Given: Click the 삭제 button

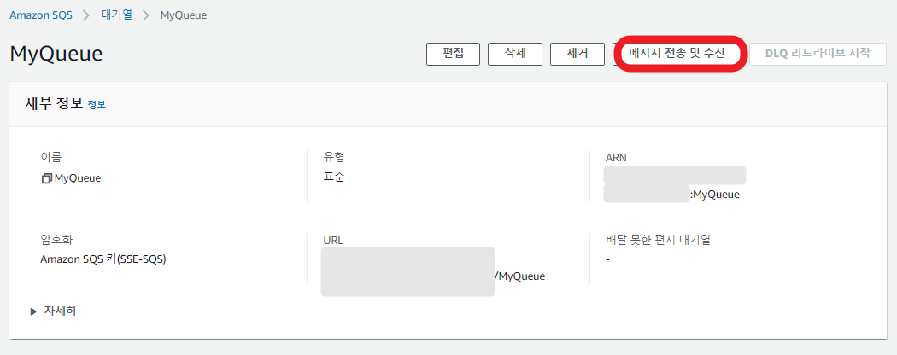Looking at the screenshot, I should pyautogui.click(x=515, y=54).
